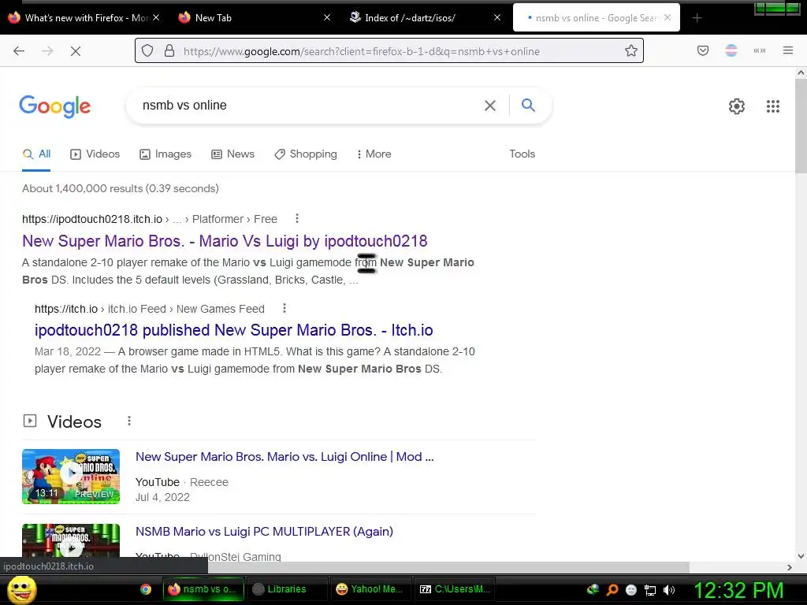The width and height of the screenshot is (807, 605).
Task: Stop loading the page
Action: click(x=76, y=51)
